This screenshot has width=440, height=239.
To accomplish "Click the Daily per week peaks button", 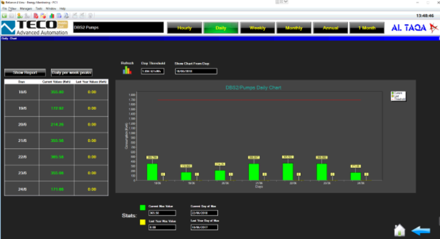I will point(71,72).
